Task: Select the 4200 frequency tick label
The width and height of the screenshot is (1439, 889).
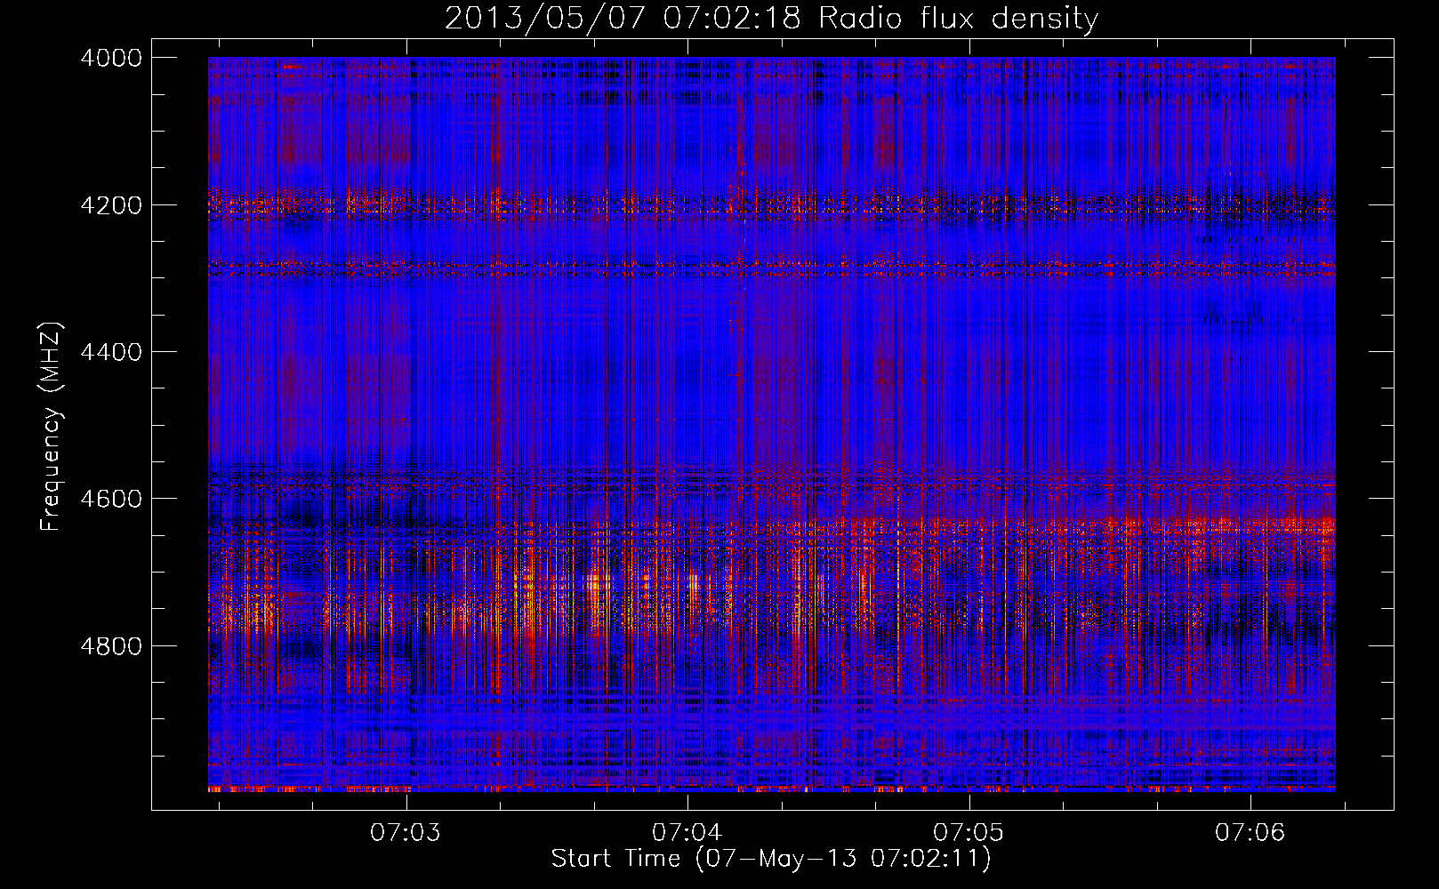Action: [111, 205]
